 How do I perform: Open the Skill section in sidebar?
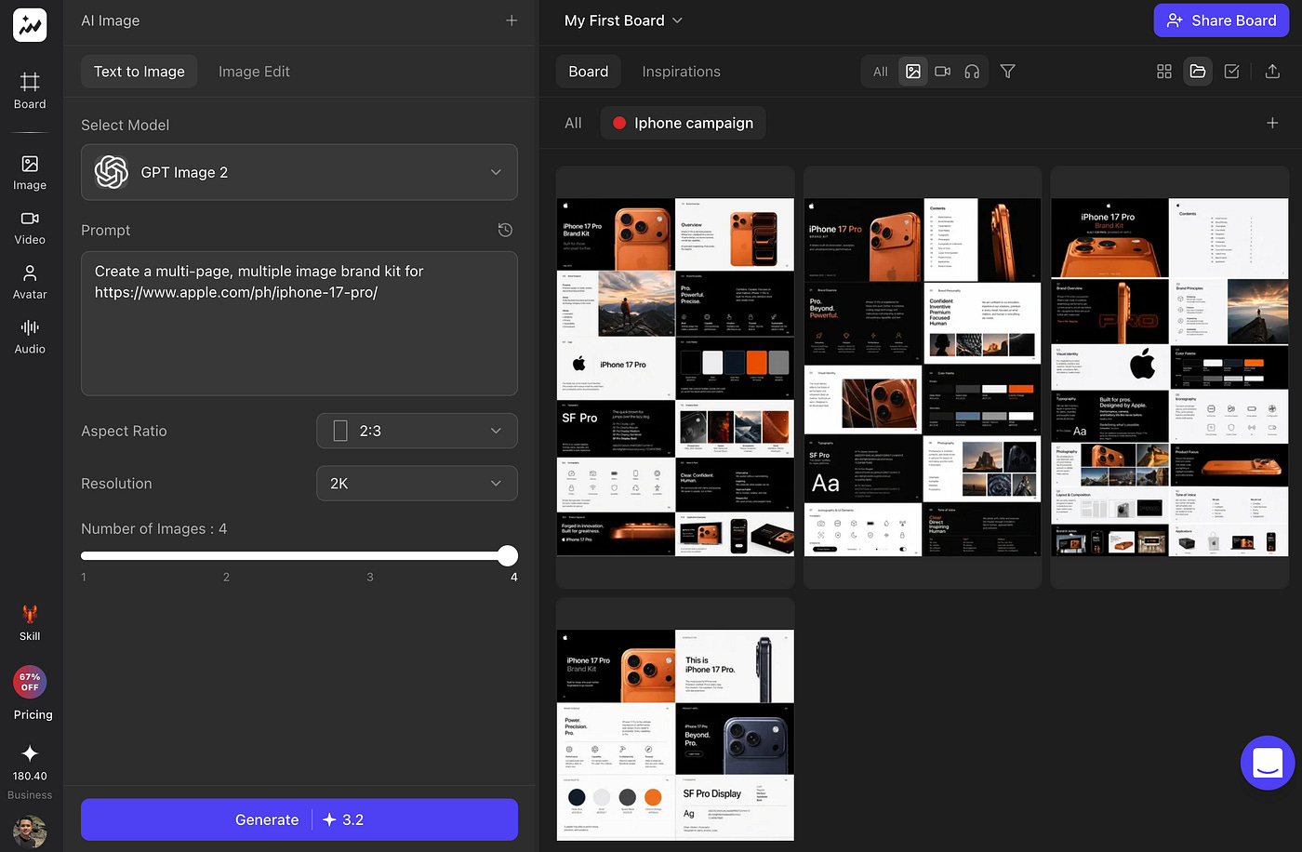tap(30, 623)
